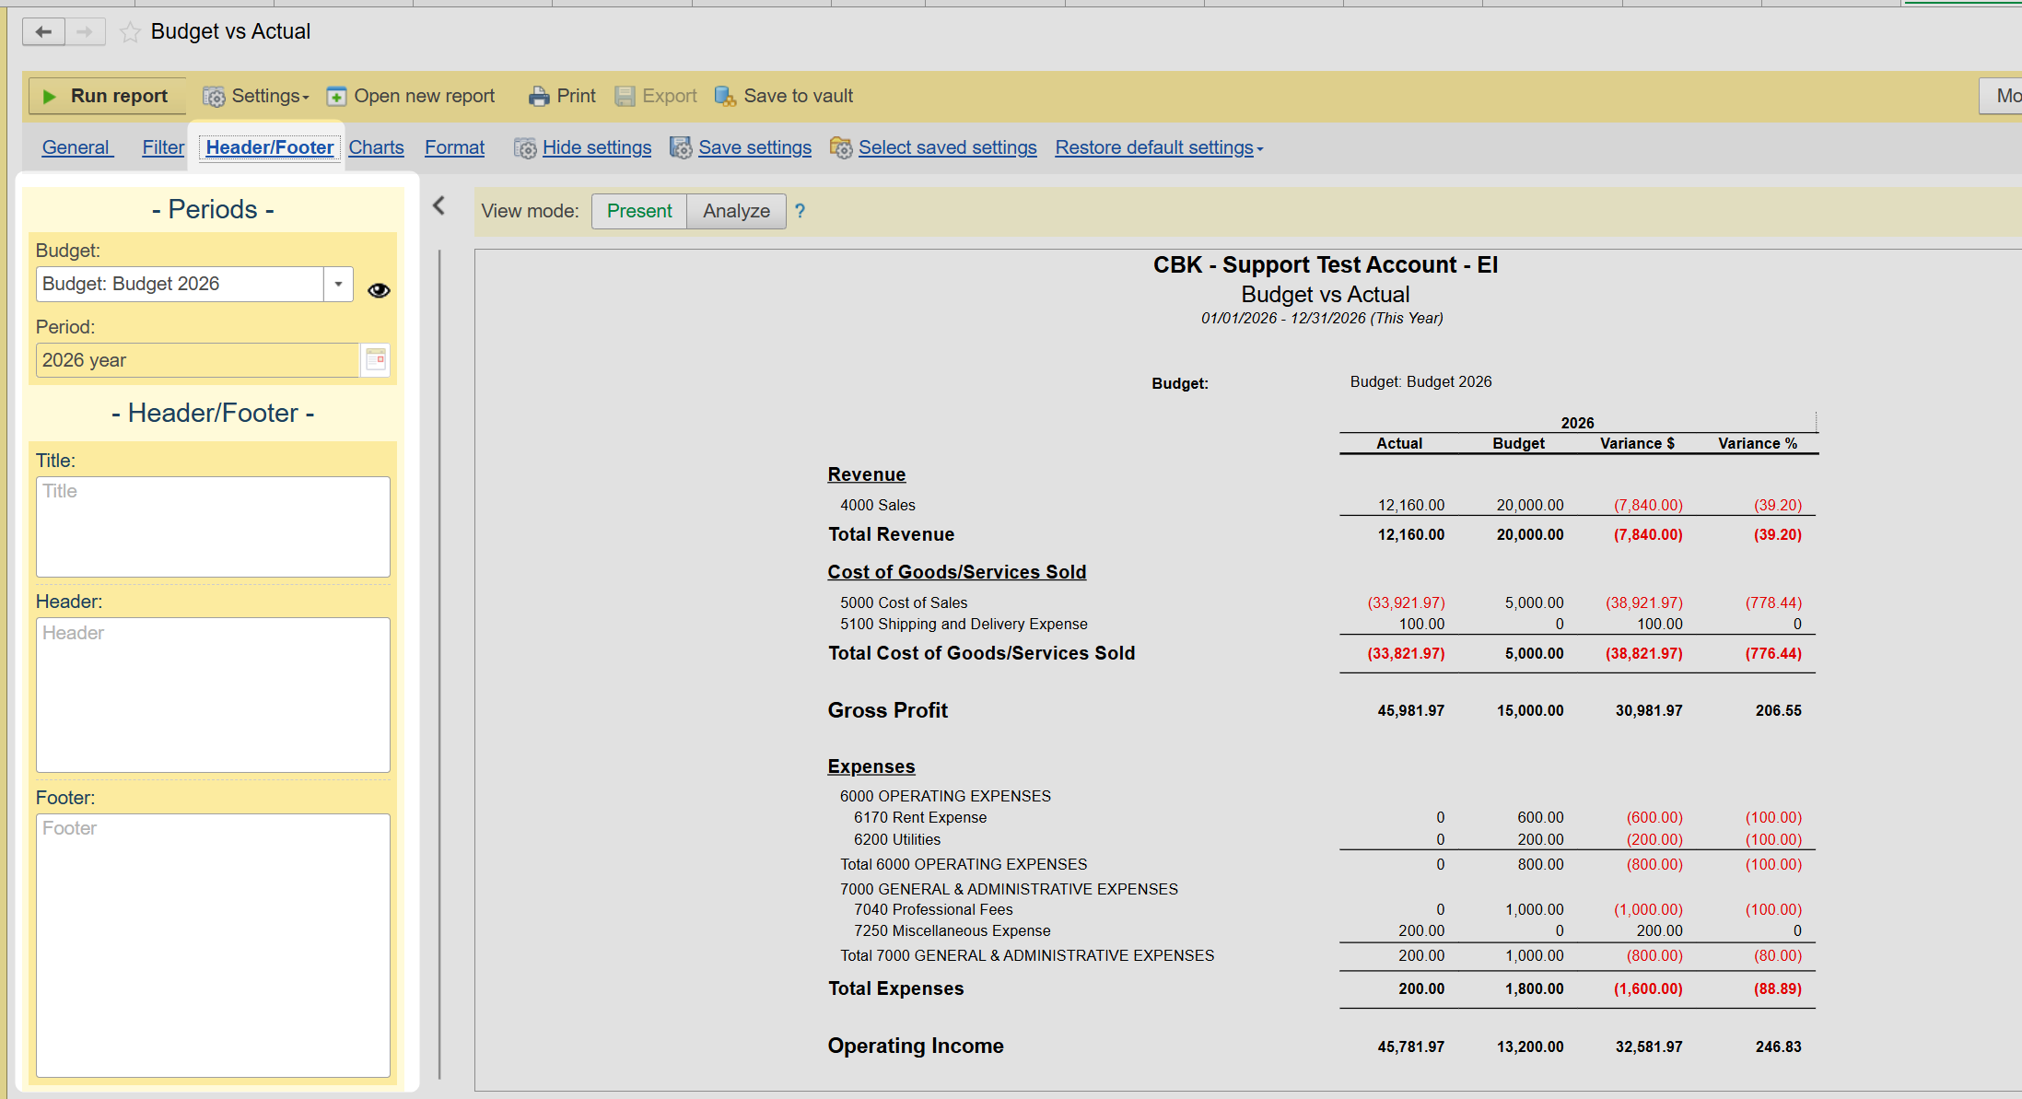Click the Open new report icon
The height and width of the screenshot is (1099, 2022).
pyautogui.click(x=337, y=97)
